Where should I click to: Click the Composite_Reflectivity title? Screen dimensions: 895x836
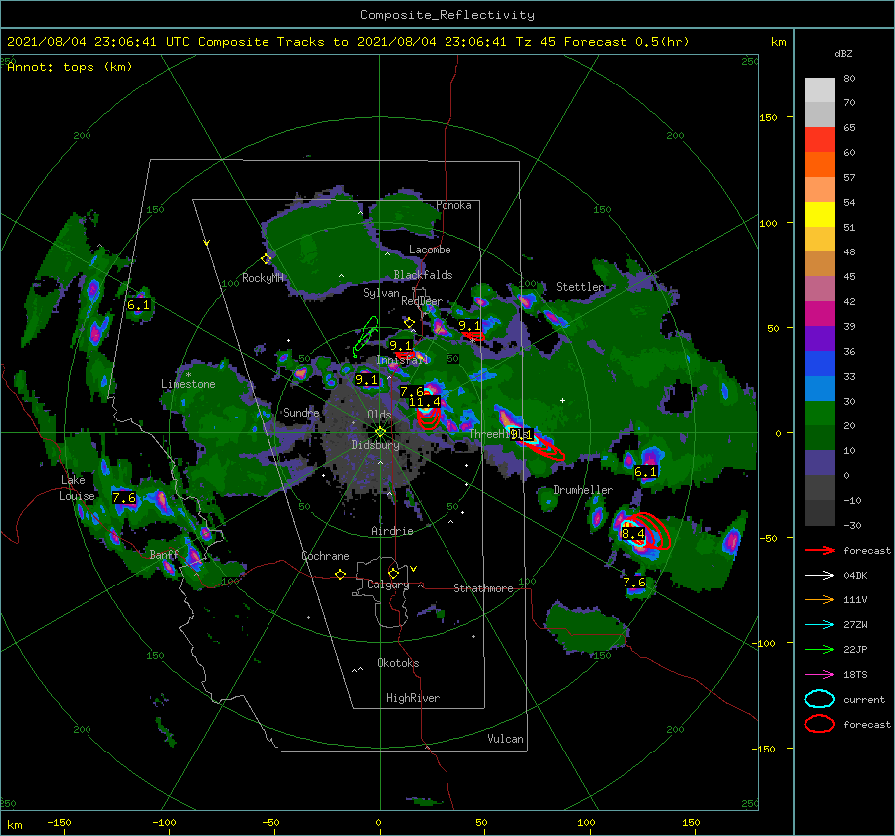click(447, 15)
